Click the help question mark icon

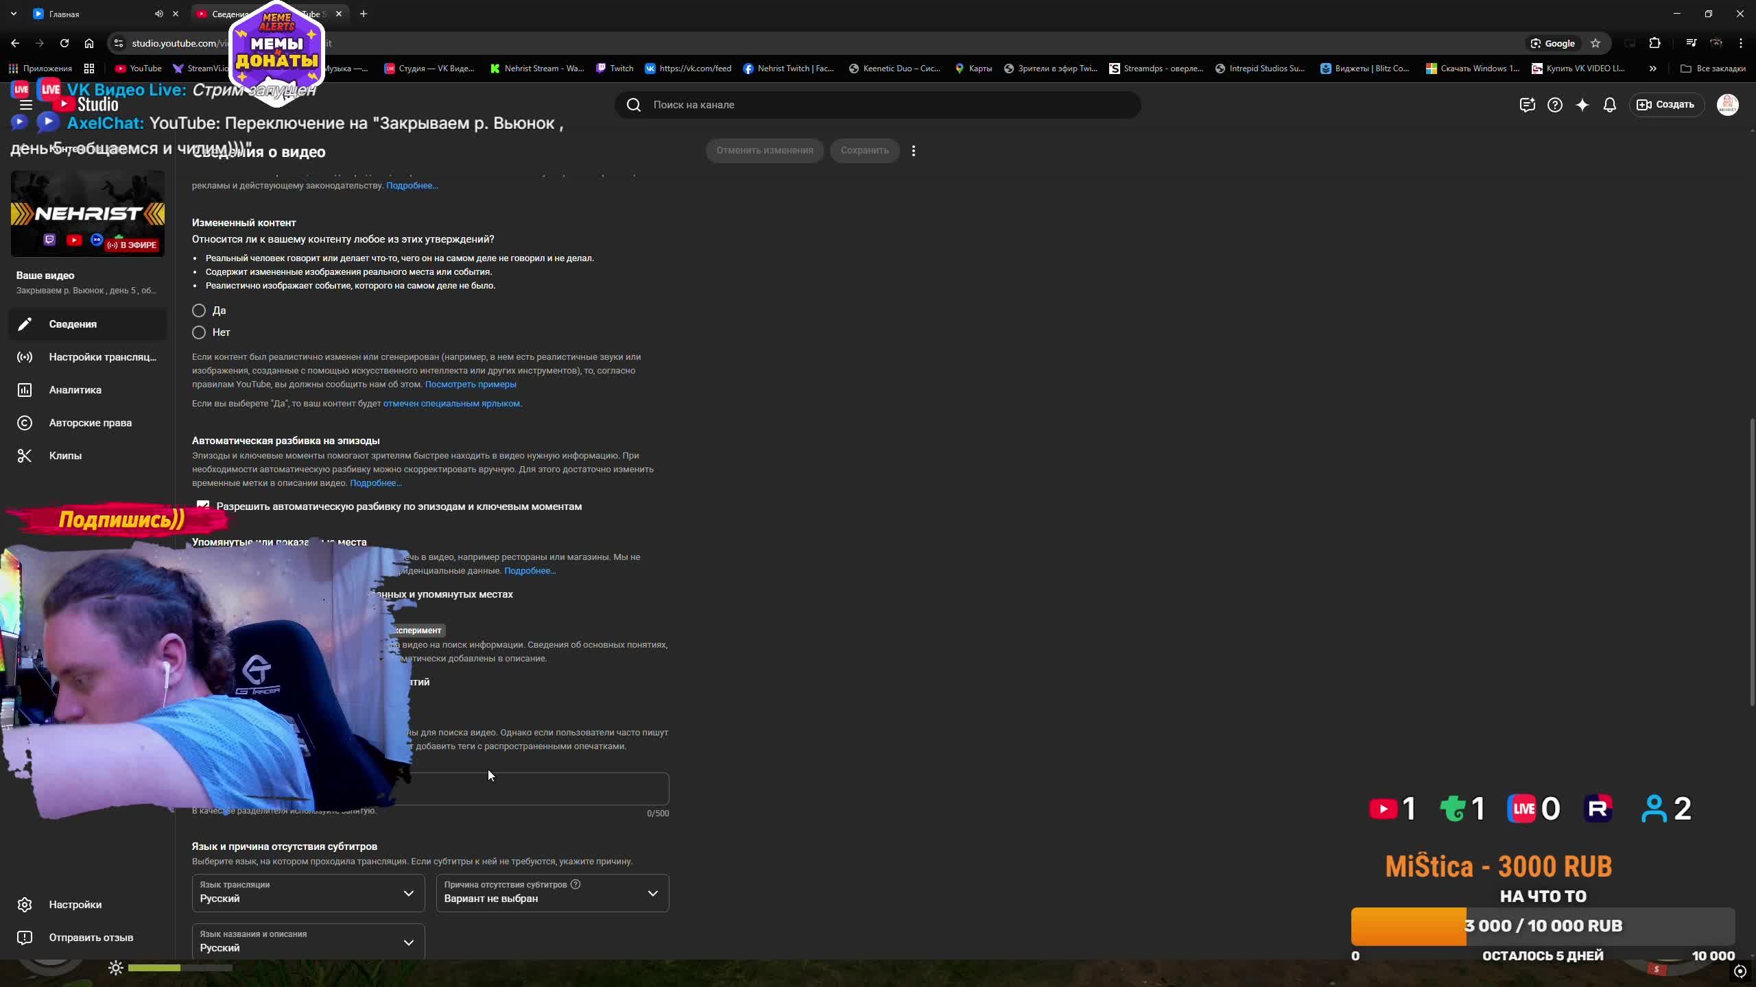point(1554,105)
